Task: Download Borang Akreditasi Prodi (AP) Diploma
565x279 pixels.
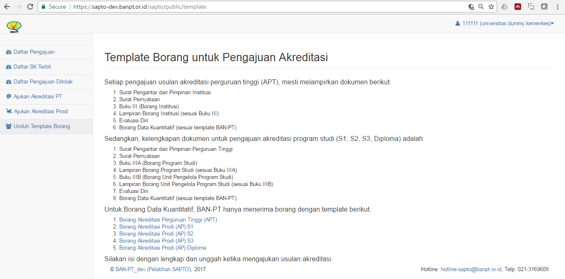Action: point(162,248)
